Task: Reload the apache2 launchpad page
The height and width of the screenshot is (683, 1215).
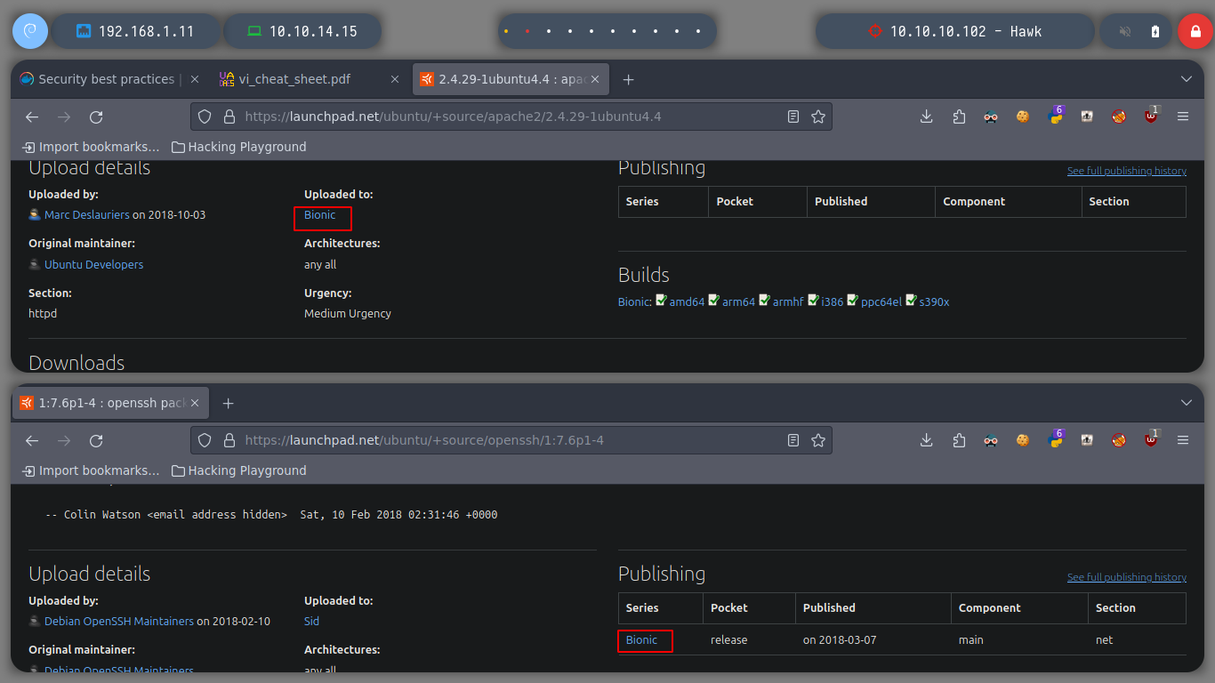Action: pos(96,117)
